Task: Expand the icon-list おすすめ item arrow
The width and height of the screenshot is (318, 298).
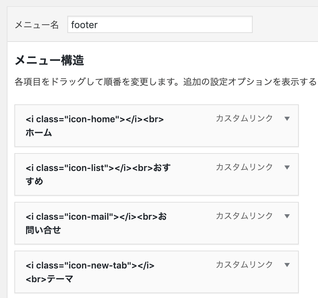Action: click(287, 168)
